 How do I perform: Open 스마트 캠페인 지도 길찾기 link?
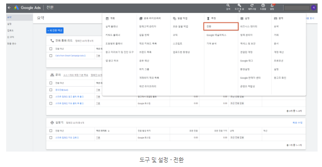pos(67,137)
